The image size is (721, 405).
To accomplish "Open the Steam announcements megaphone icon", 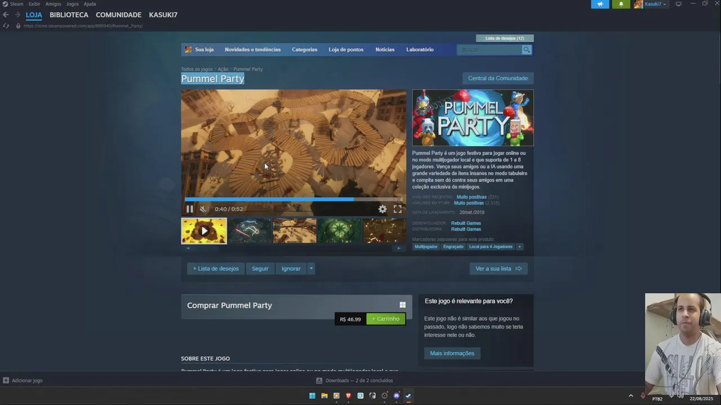I will 600,4.
